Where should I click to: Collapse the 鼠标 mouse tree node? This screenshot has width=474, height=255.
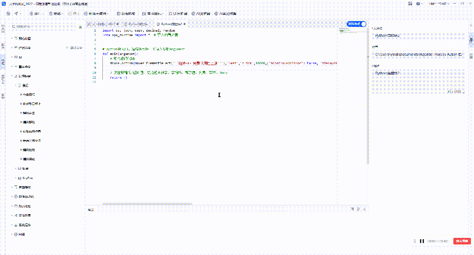pyautogui.click(x=16, y=85)
